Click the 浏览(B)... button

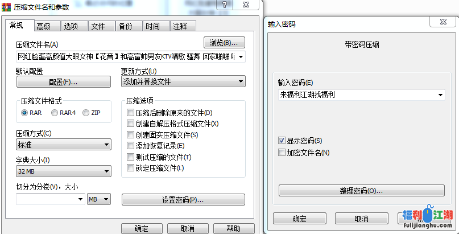tap(224, 43)
